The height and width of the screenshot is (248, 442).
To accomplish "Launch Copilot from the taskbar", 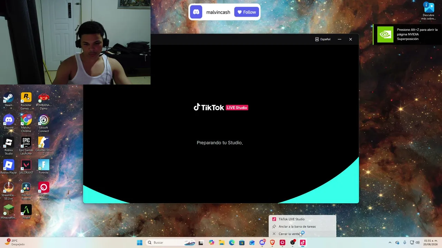I will click(x=211, y=242).
